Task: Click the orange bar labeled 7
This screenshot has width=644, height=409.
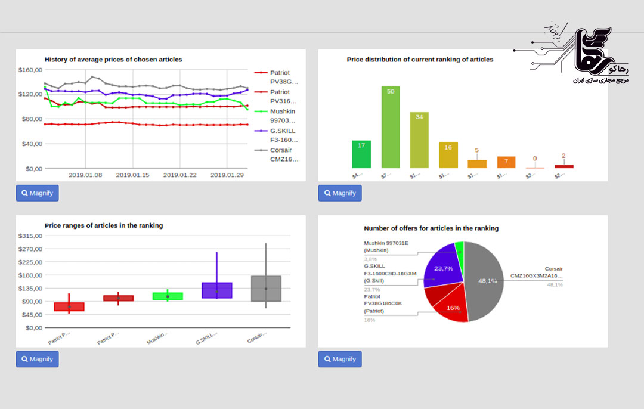Action: coord(506,162)
